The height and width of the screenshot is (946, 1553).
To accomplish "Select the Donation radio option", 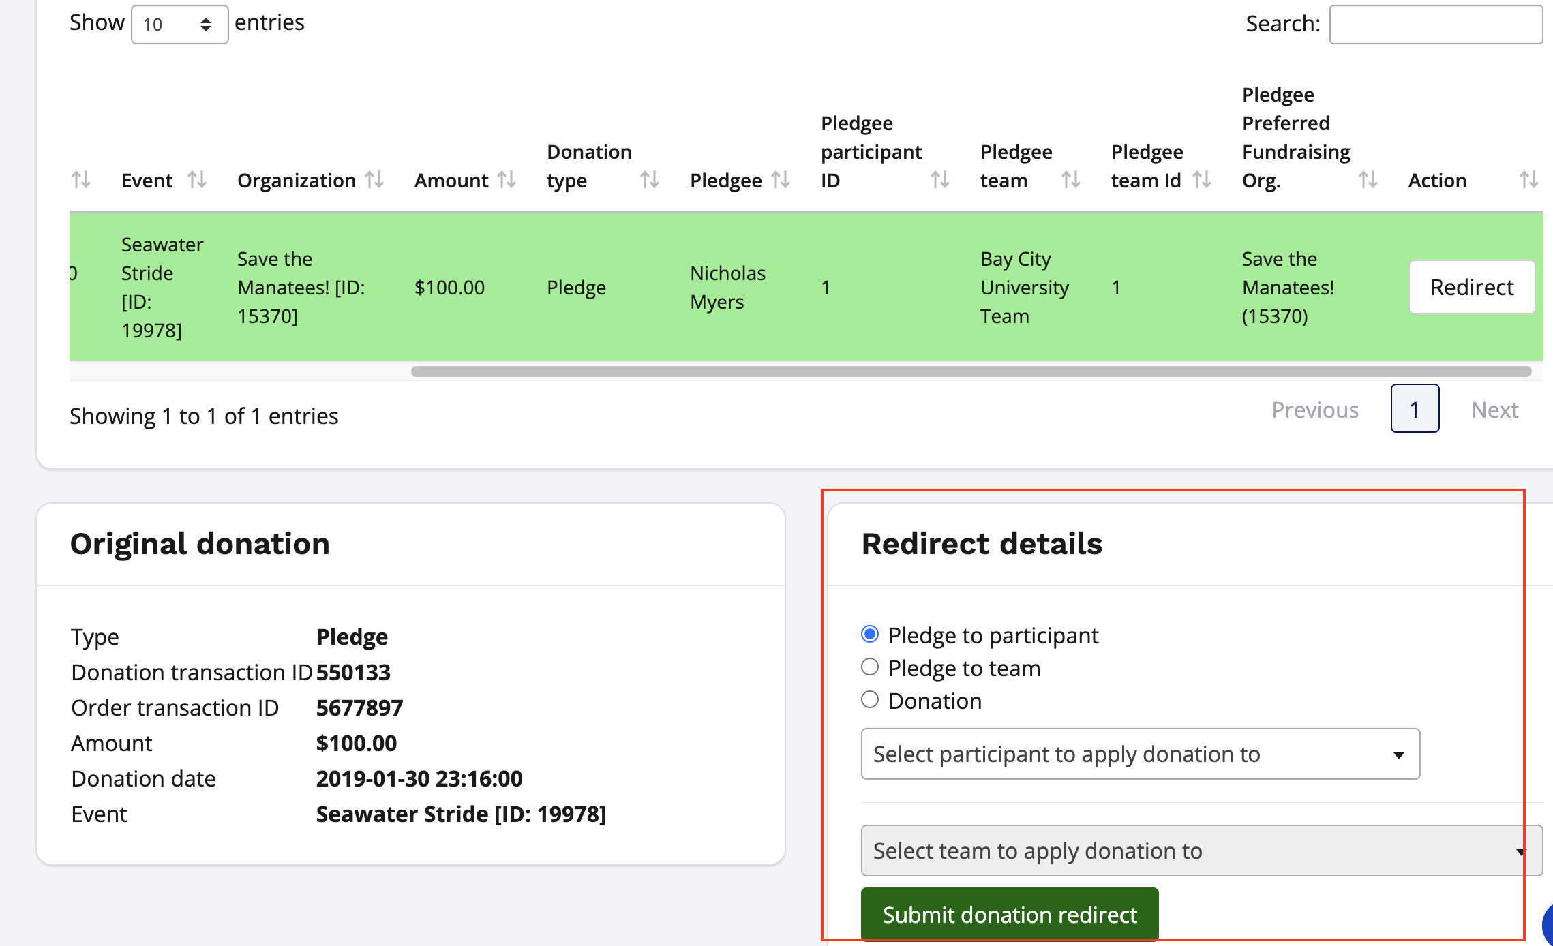I will tap(870, 700).
